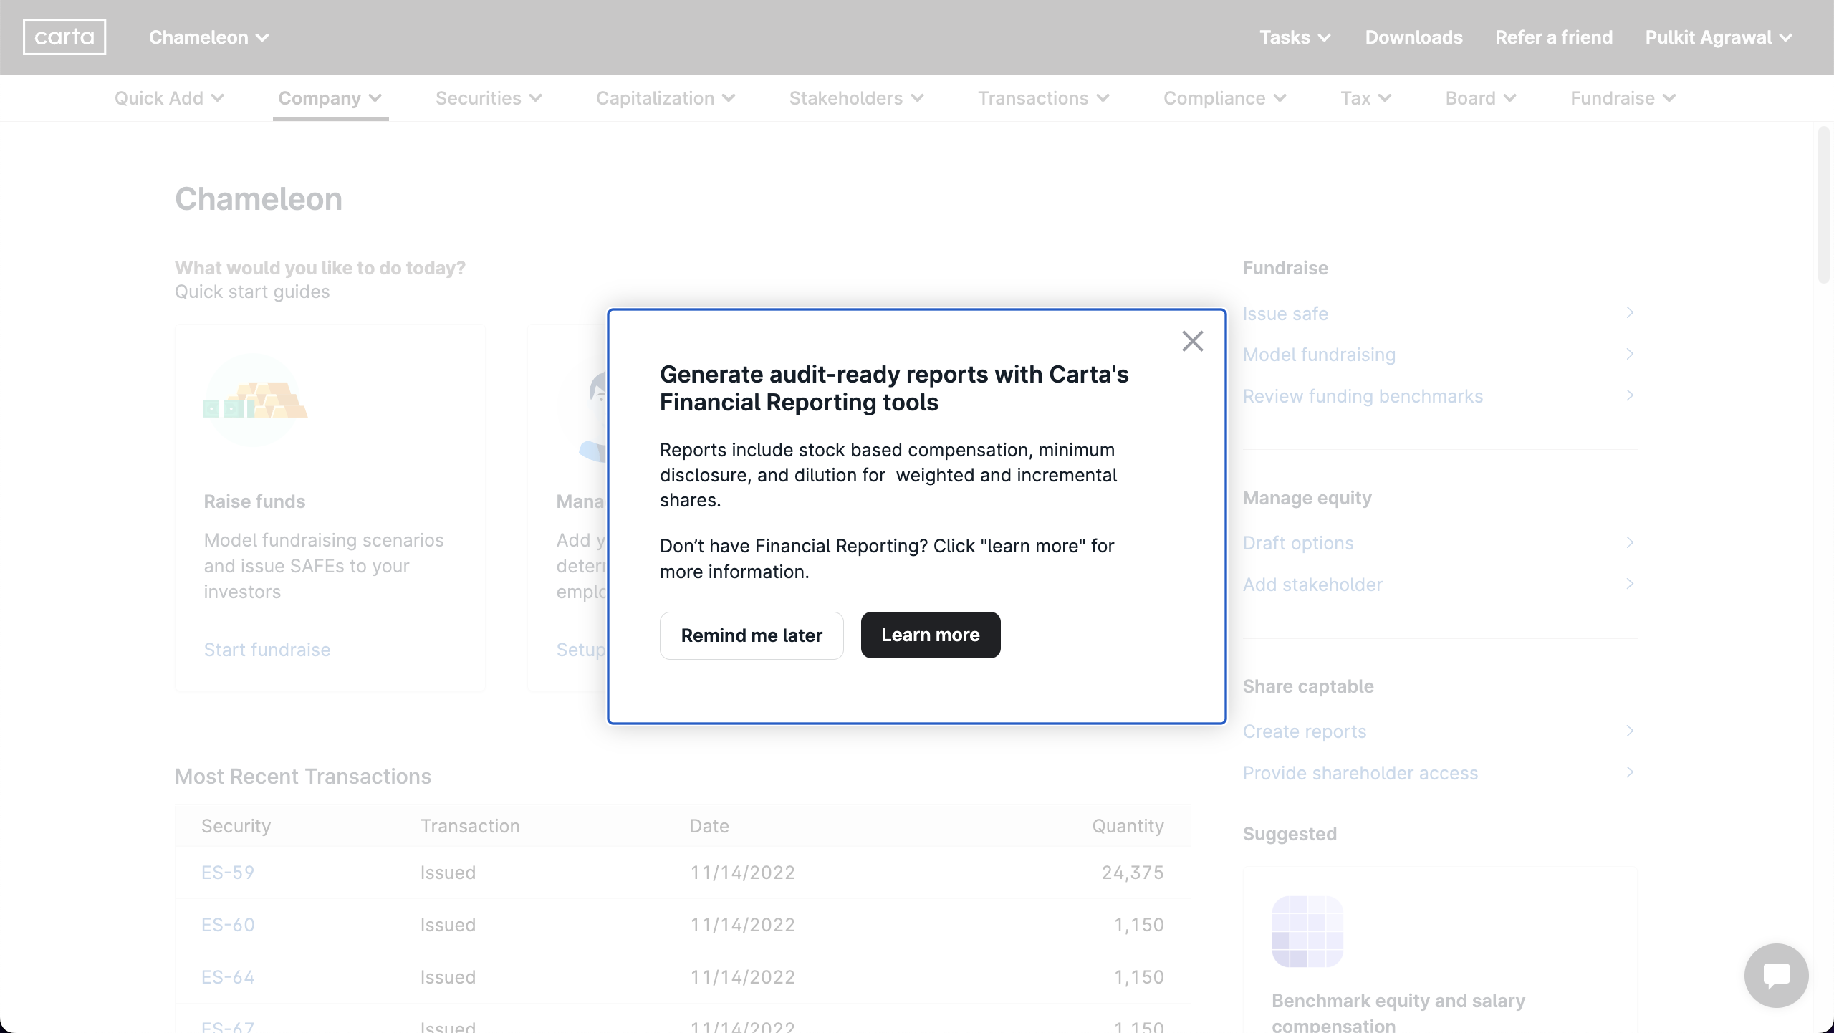The width and height of the screenshot is (1834, 1033).
Task: Click the Learn more button
Action: tap(931, 635)
